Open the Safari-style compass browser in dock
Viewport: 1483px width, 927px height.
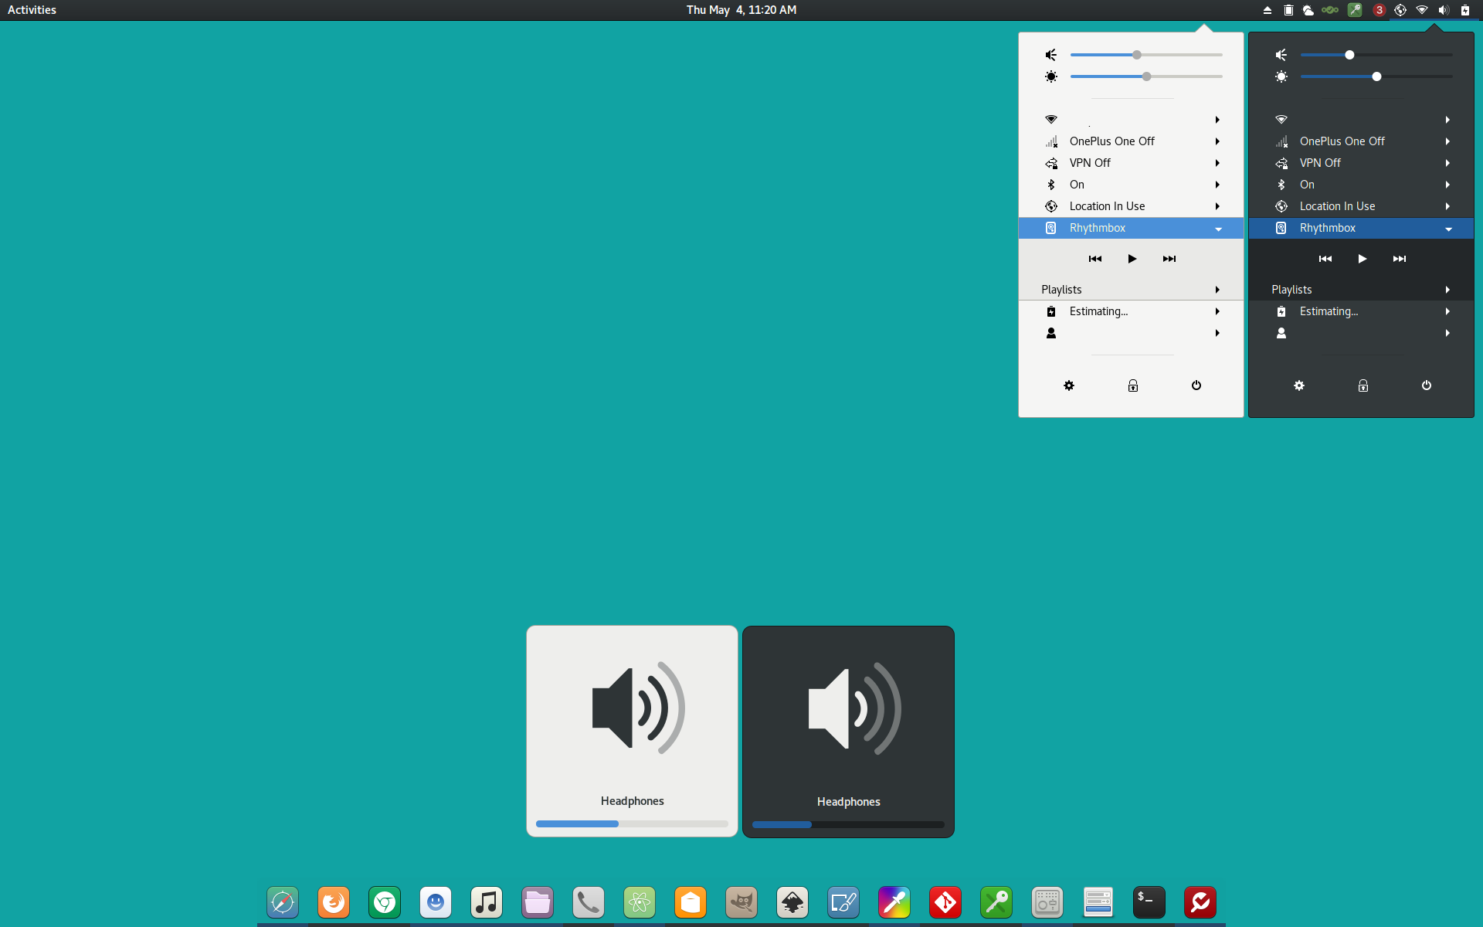click(x=283, y=902)
